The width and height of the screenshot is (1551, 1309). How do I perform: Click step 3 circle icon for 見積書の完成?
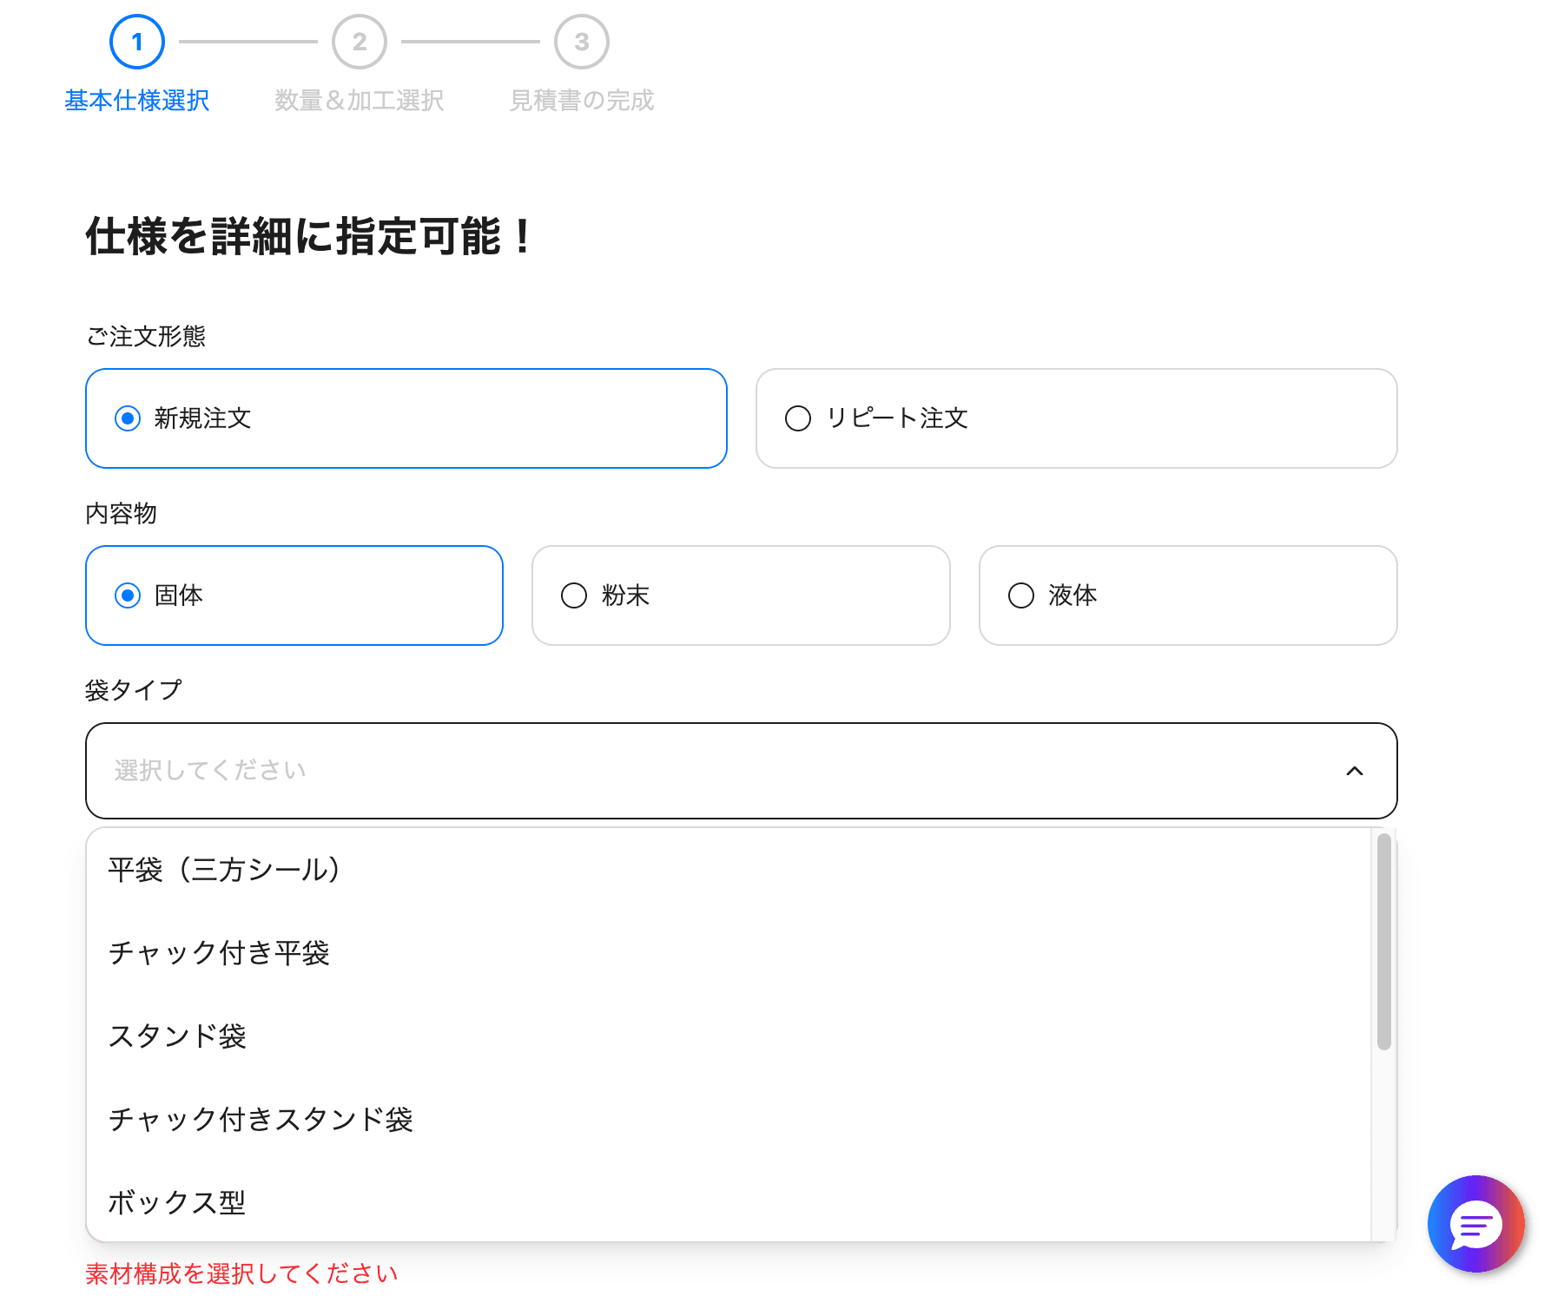582,40
